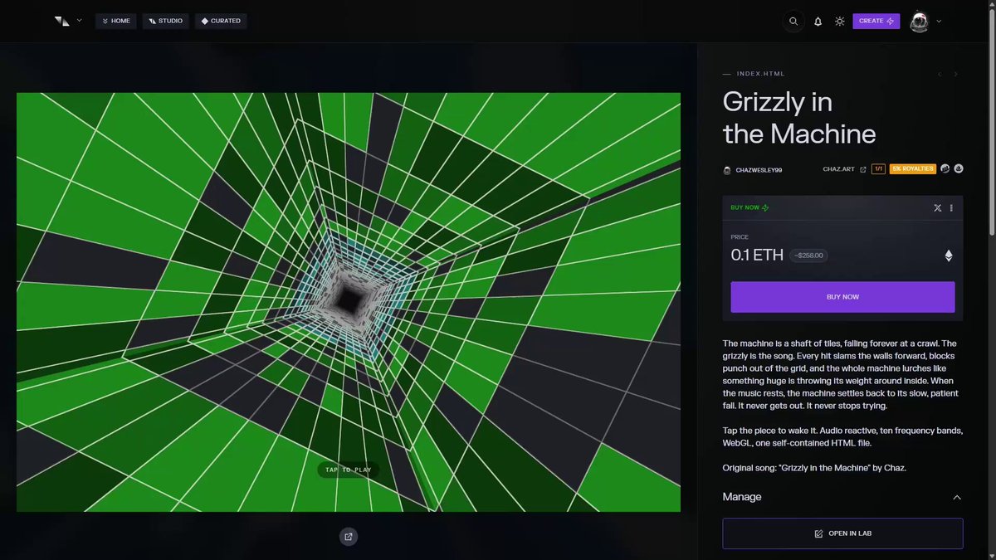Open the Studio nav item
Image resolution: width=996 pixels, height=560 pixels.
[x=166, y=21]
